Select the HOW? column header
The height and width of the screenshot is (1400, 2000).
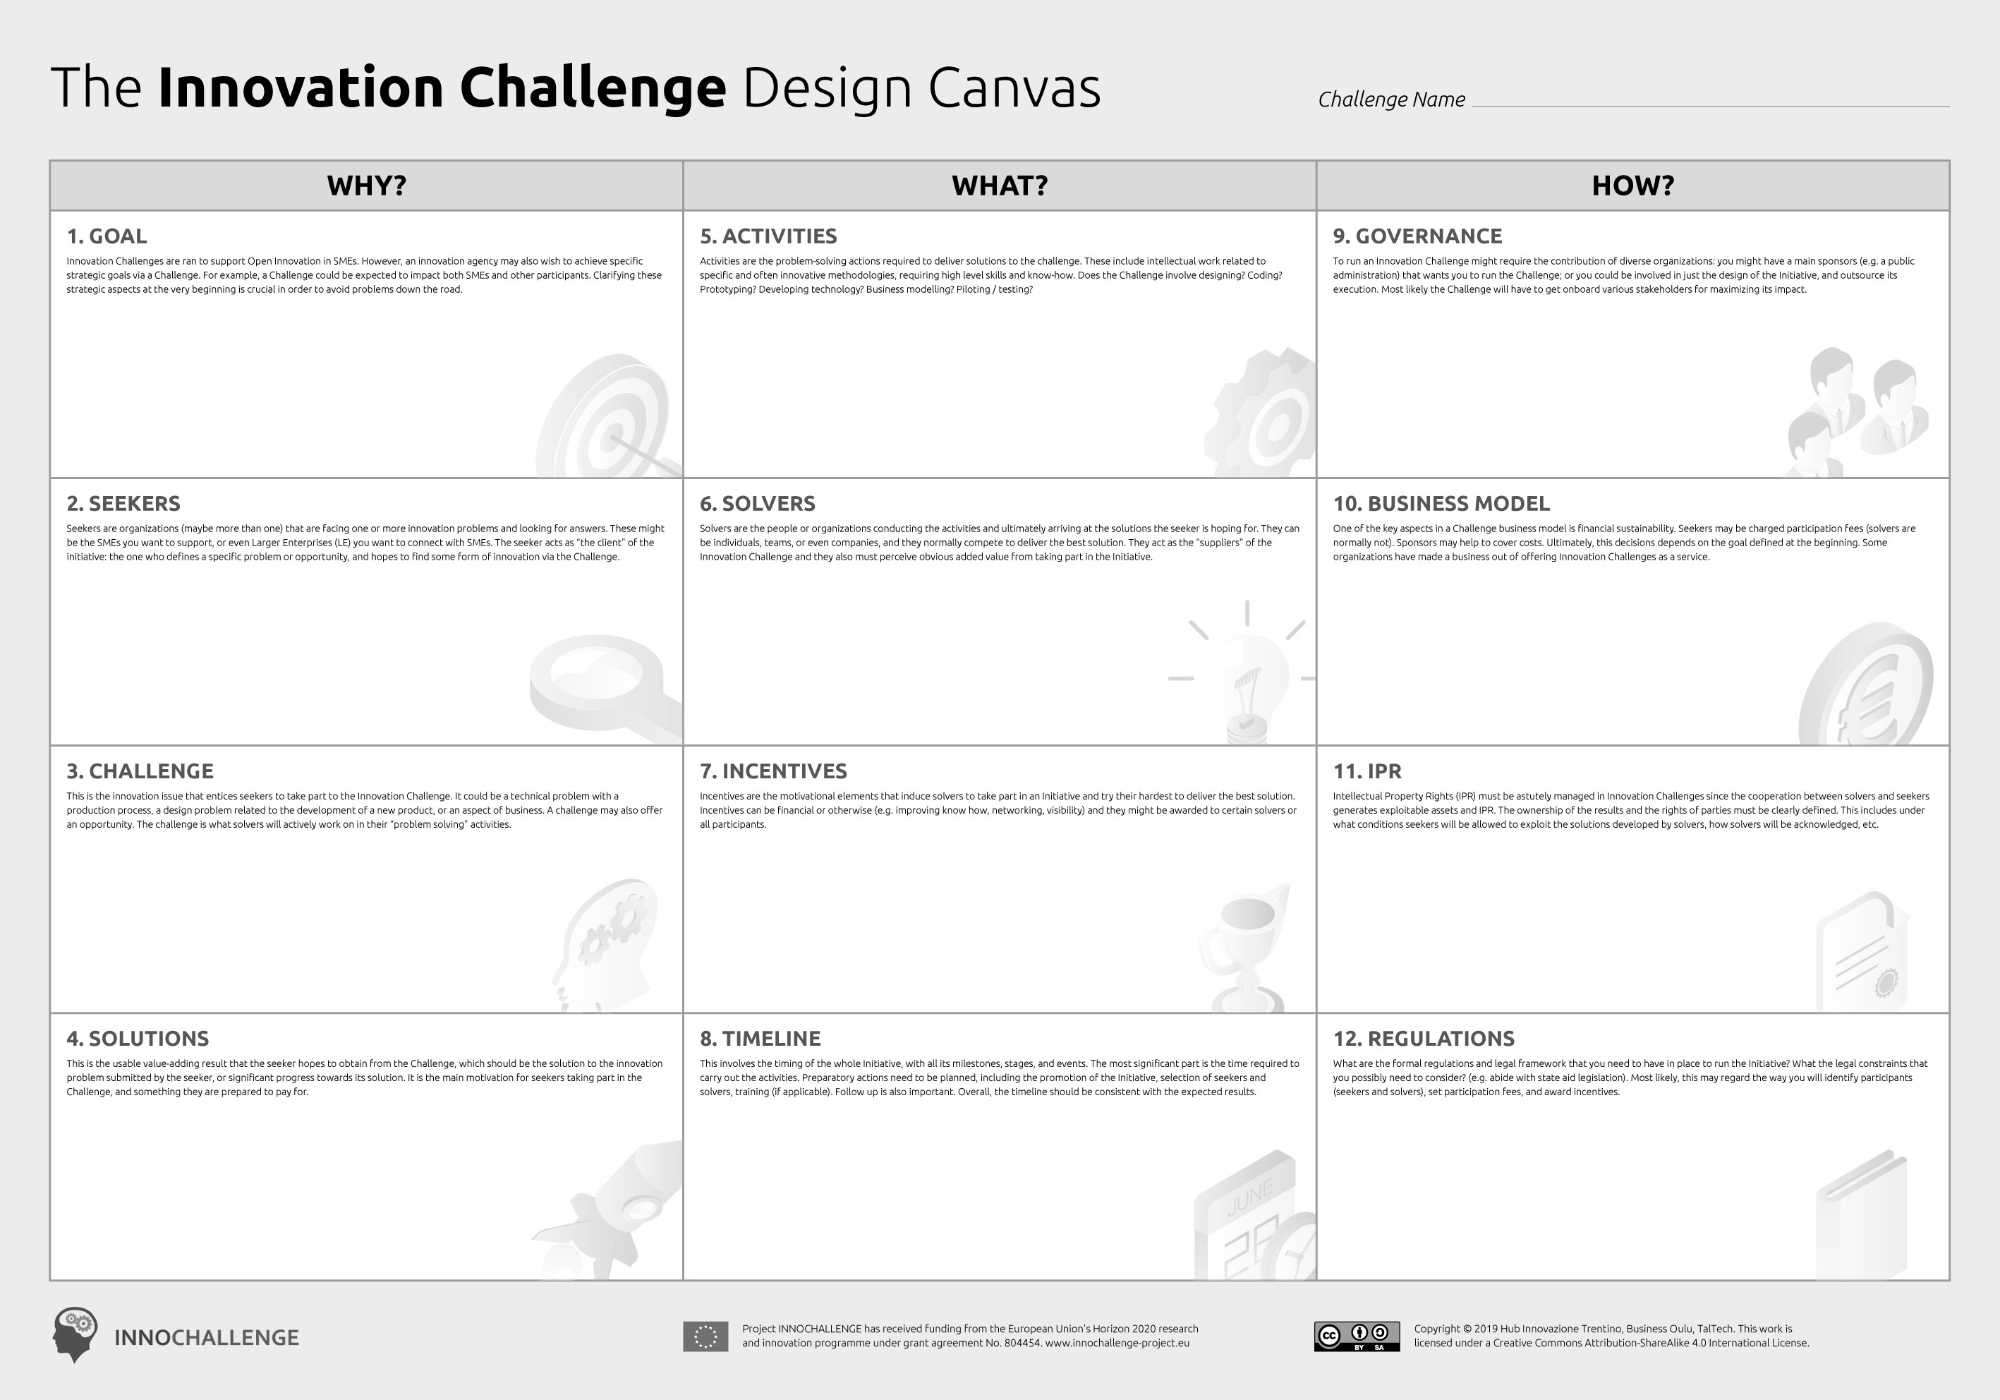(x=1632, y=186)
